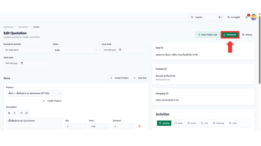
Task: Change language via English selector
Action: [234, 17]
